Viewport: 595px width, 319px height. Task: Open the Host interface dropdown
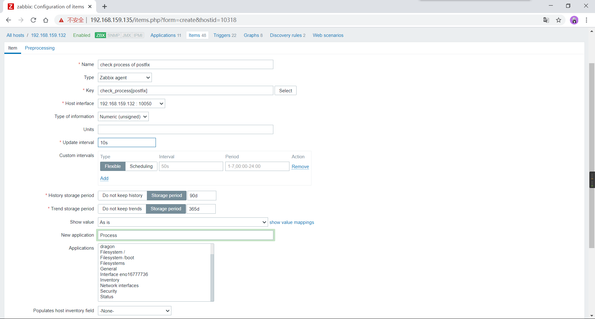(x=131, y=104)
